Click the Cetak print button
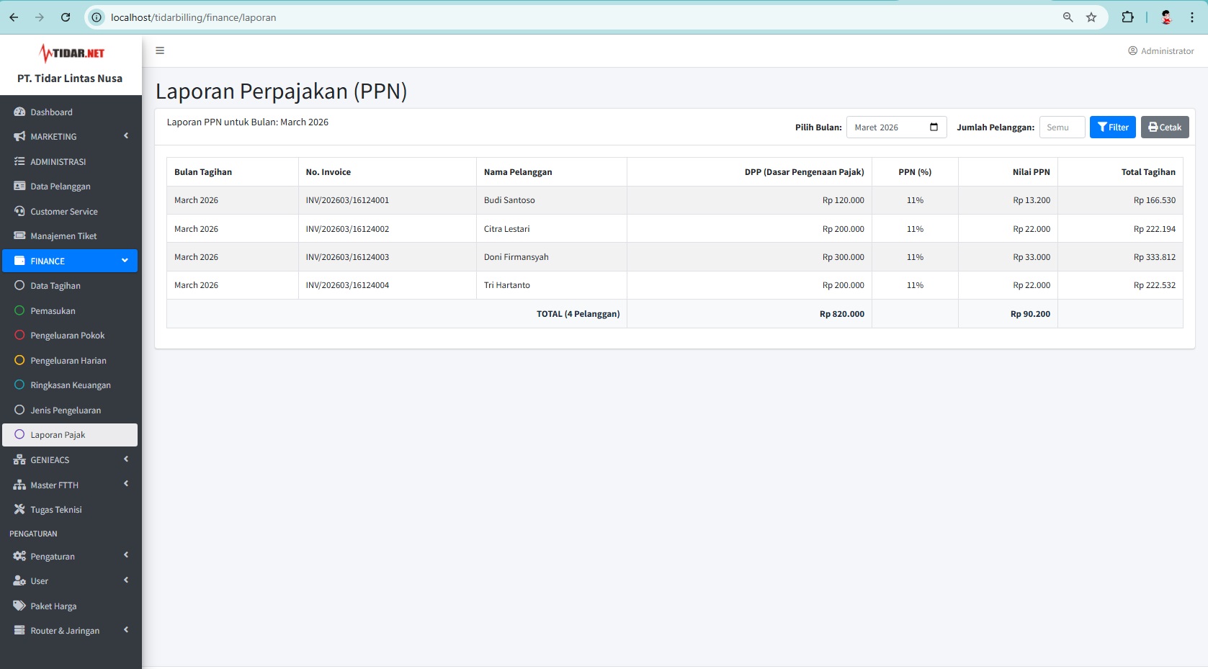Screen dimensions: 1208x669 point(1165,127)
